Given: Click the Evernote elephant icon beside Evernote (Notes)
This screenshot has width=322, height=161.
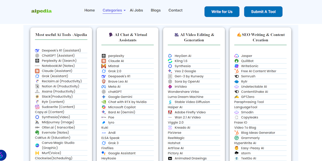Looking at the screenshot, I should (x=37, y=133).
